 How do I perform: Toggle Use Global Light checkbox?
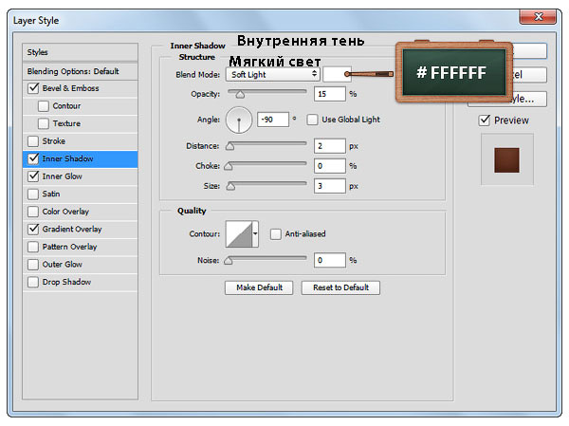pyautogui.click(x=312, y=120)
